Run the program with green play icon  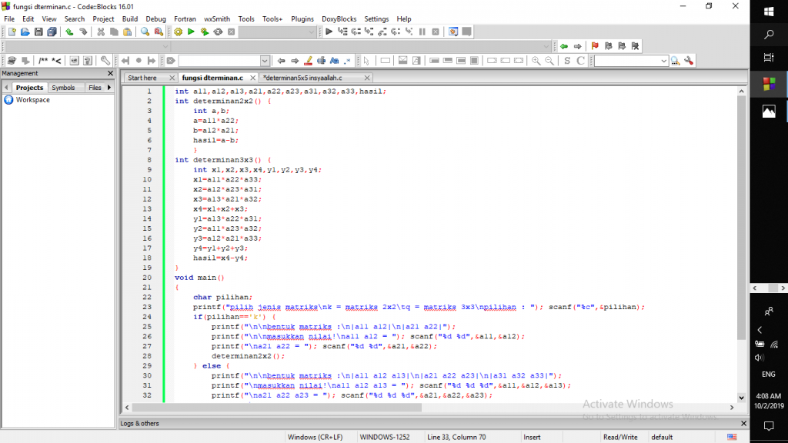point(192,32)
